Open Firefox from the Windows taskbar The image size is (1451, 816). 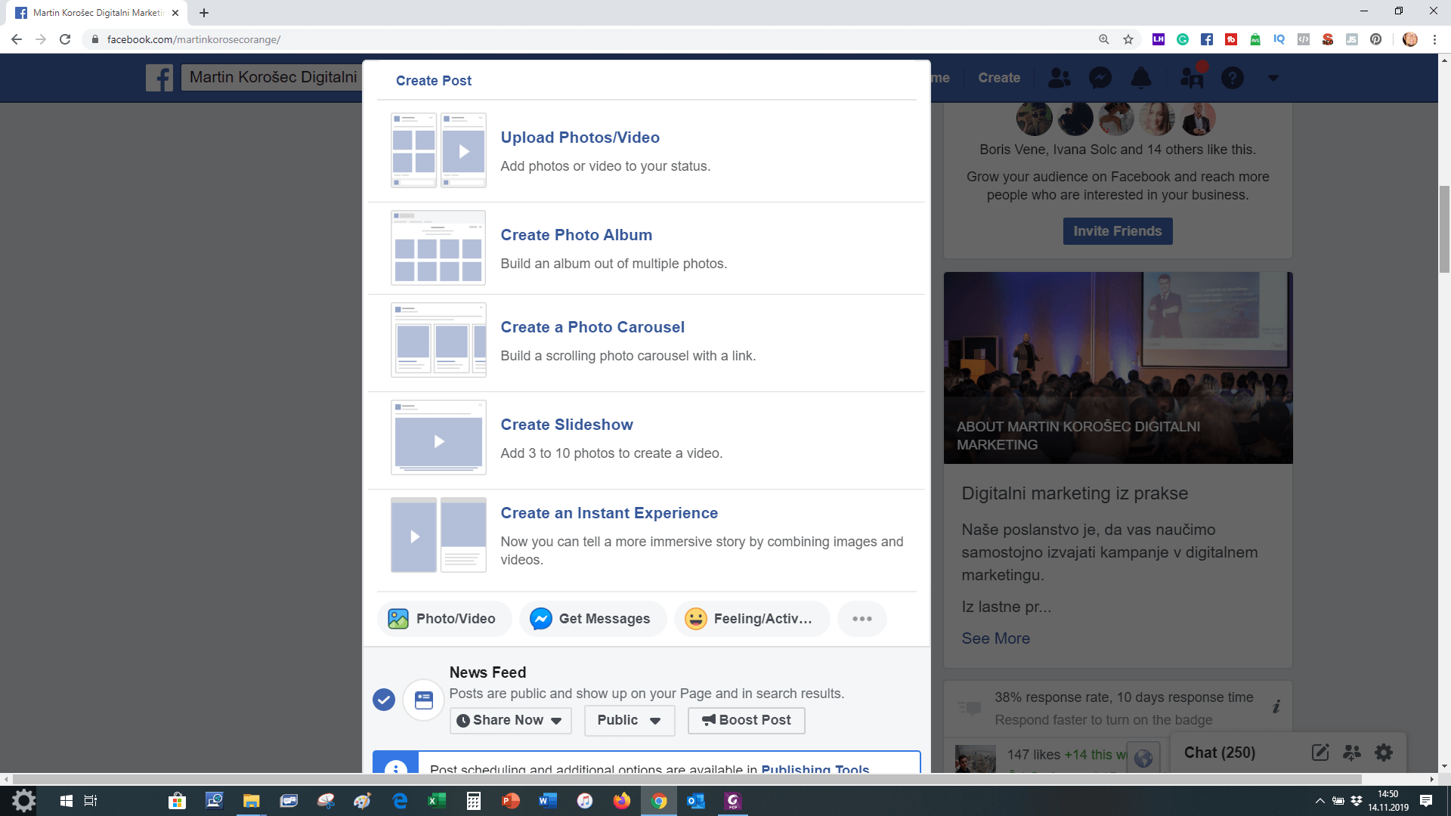pos(621,801)
